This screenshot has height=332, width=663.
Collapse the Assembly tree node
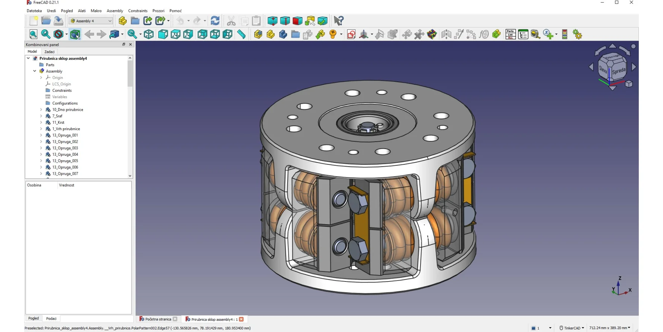point(35,71)
